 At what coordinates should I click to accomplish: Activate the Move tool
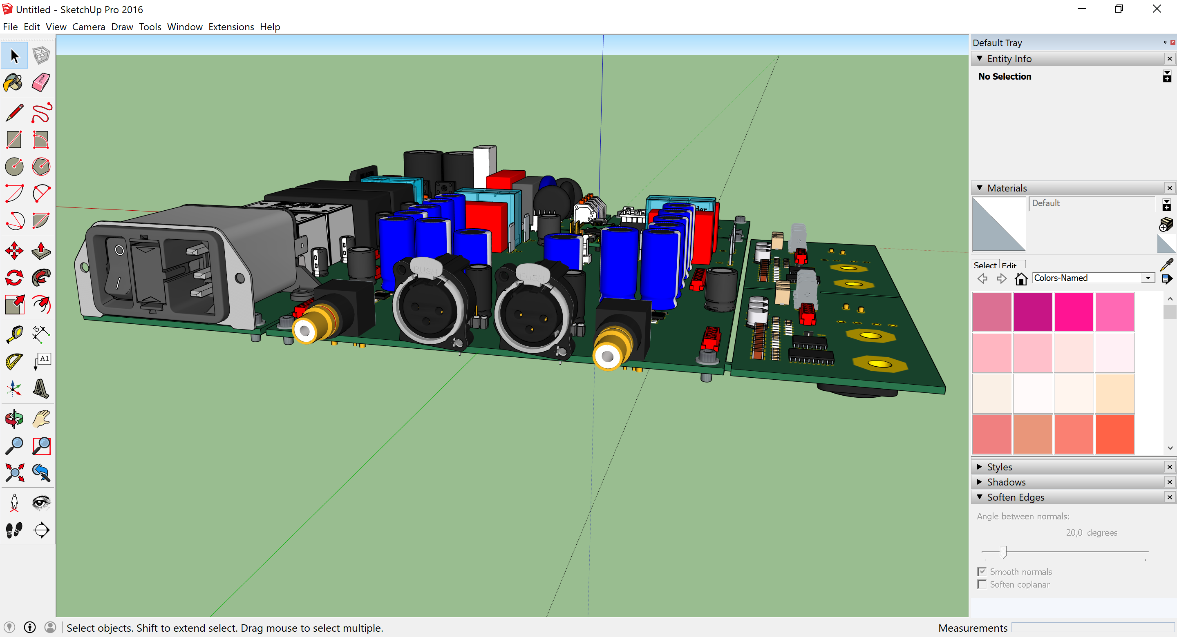point(14,251)
